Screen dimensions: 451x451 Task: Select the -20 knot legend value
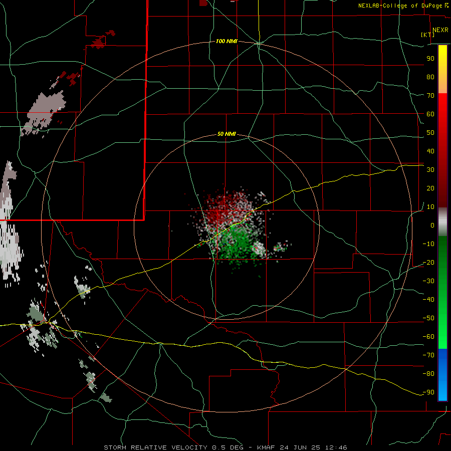[428, 262]
